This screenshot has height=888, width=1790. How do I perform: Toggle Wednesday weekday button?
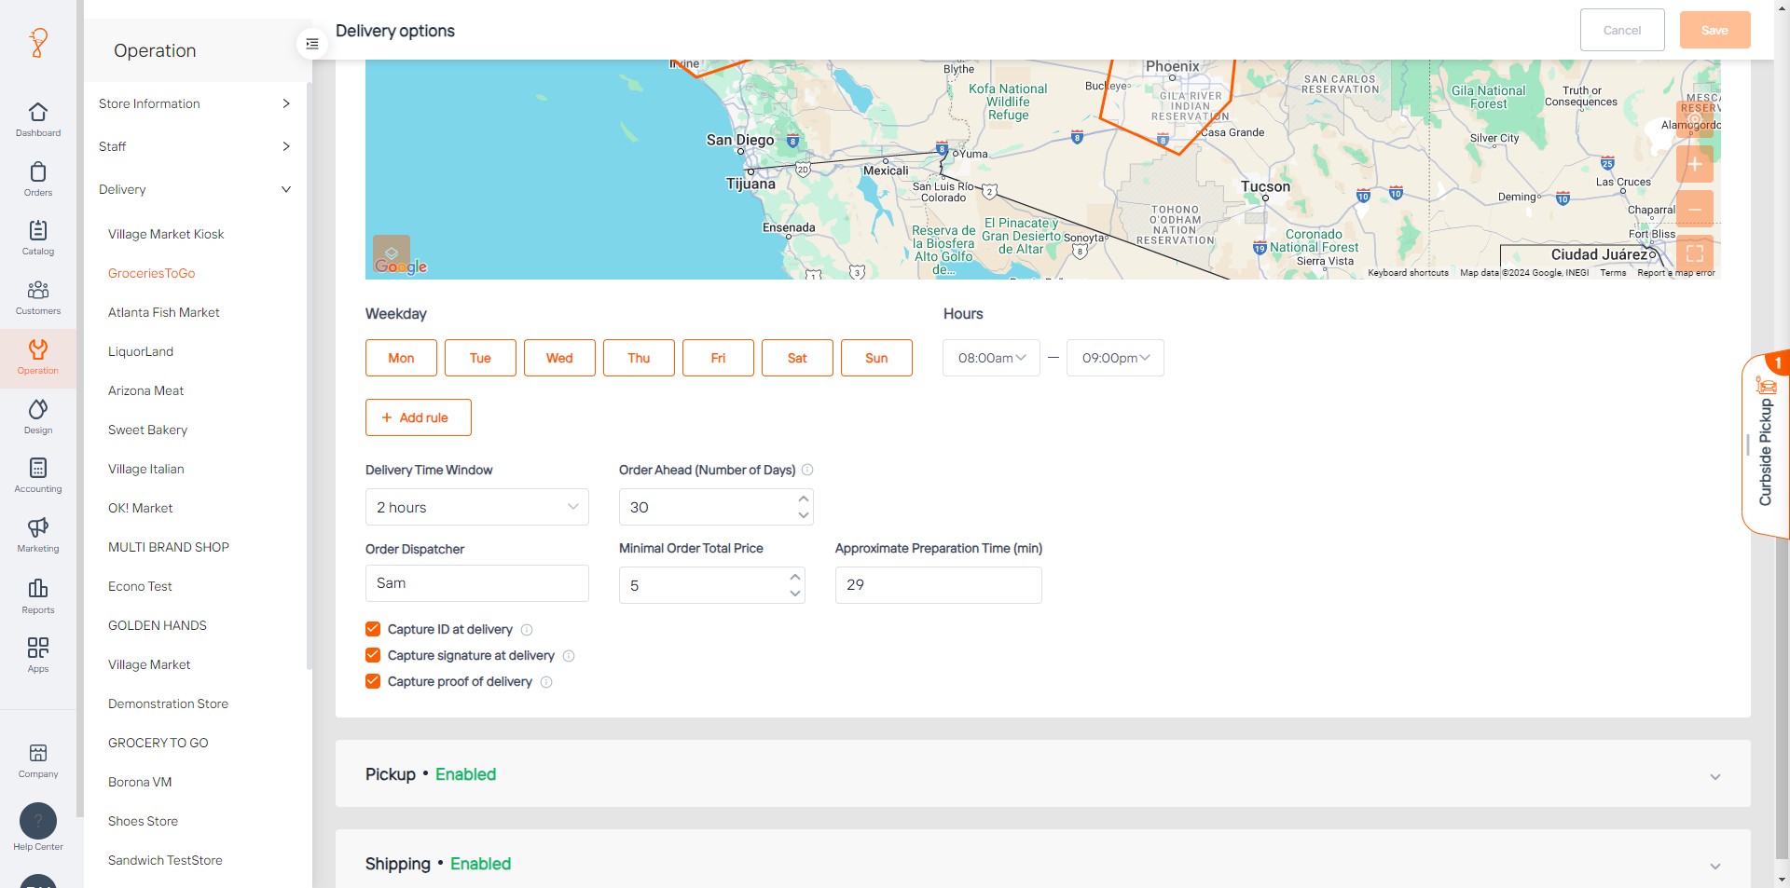point(559,358)
